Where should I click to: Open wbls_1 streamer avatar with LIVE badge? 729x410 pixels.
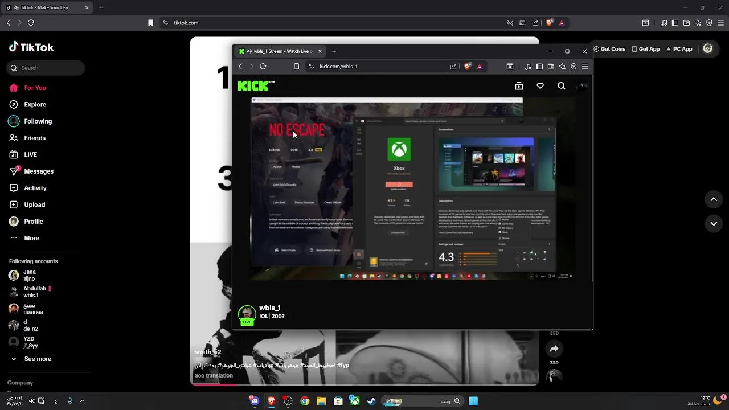[247, 315]
